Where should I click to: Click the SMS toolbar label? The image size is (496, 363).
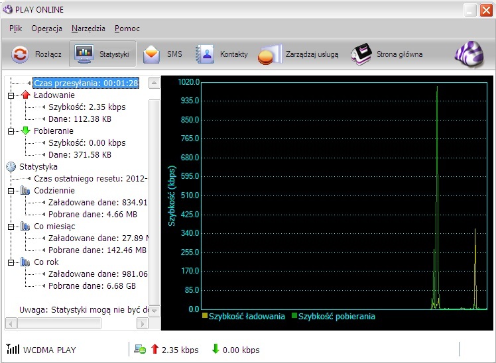[174, 54]
